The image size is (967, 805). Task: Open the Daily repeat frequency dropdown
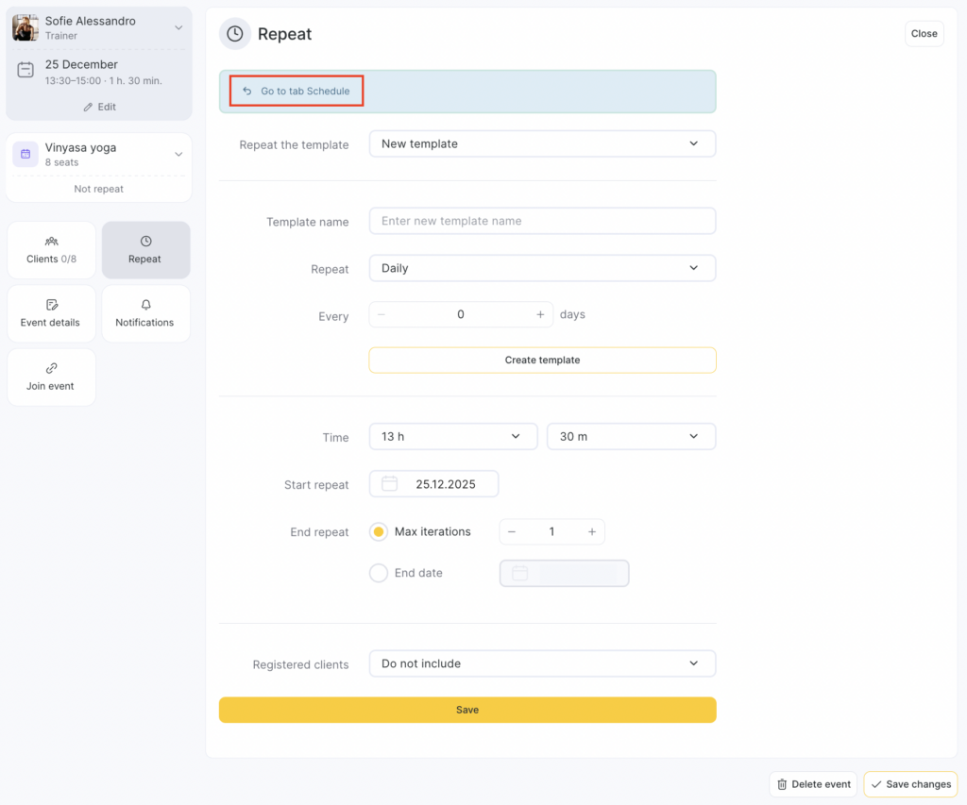click(x=542, y=268)
